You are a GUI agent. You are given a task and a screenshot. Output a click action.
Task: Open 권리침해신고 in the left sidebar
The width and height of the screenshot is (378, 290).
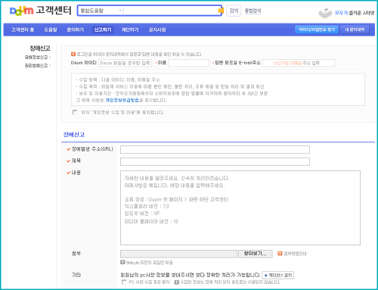tap(37, 66)
